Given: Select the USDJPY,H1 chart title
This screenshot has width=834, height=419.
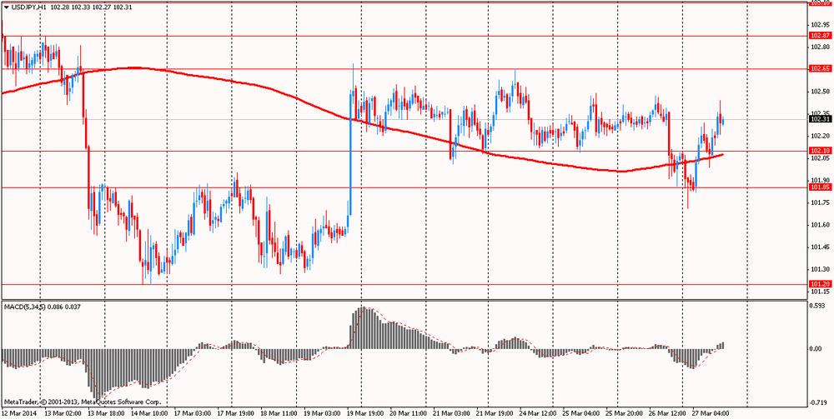Looking at the screenshot, I should [x=28, y=9].
